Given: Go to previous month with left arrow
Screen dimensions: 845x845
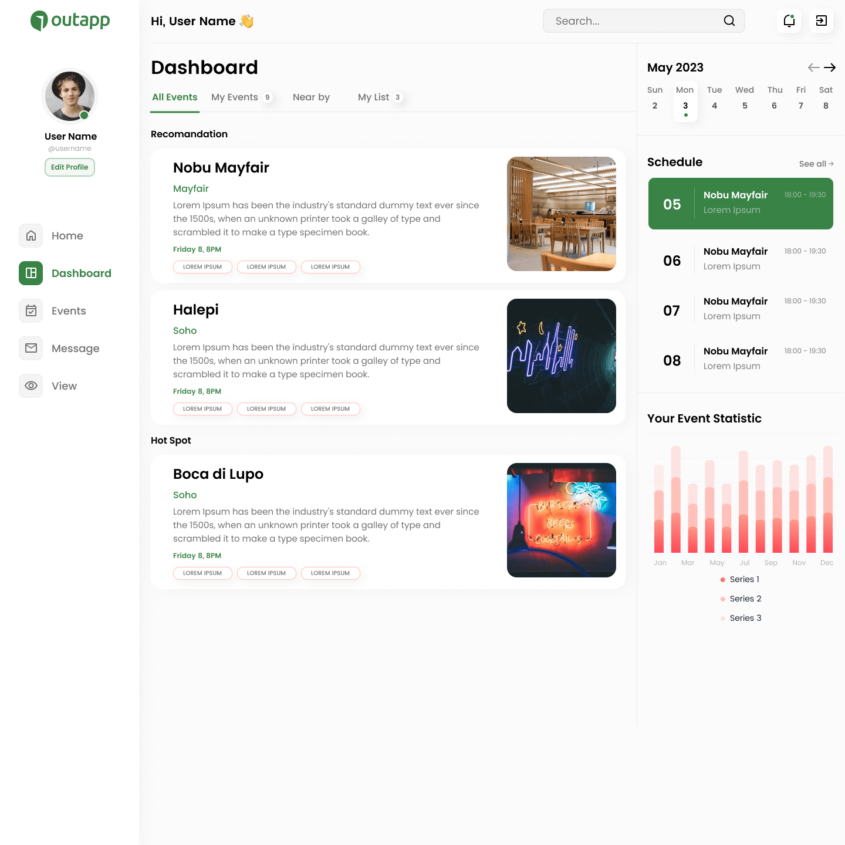Looking at the screenshot, I should point(813,67).
